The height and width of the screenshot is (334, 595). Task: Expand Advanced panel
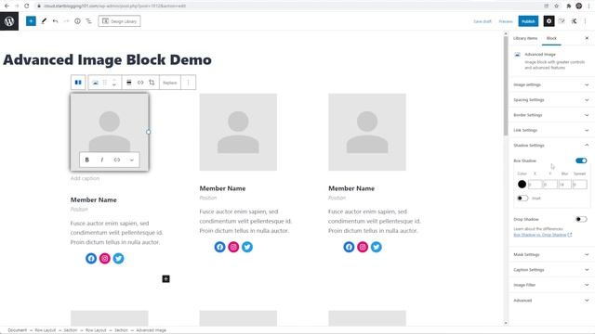(551, 301)
